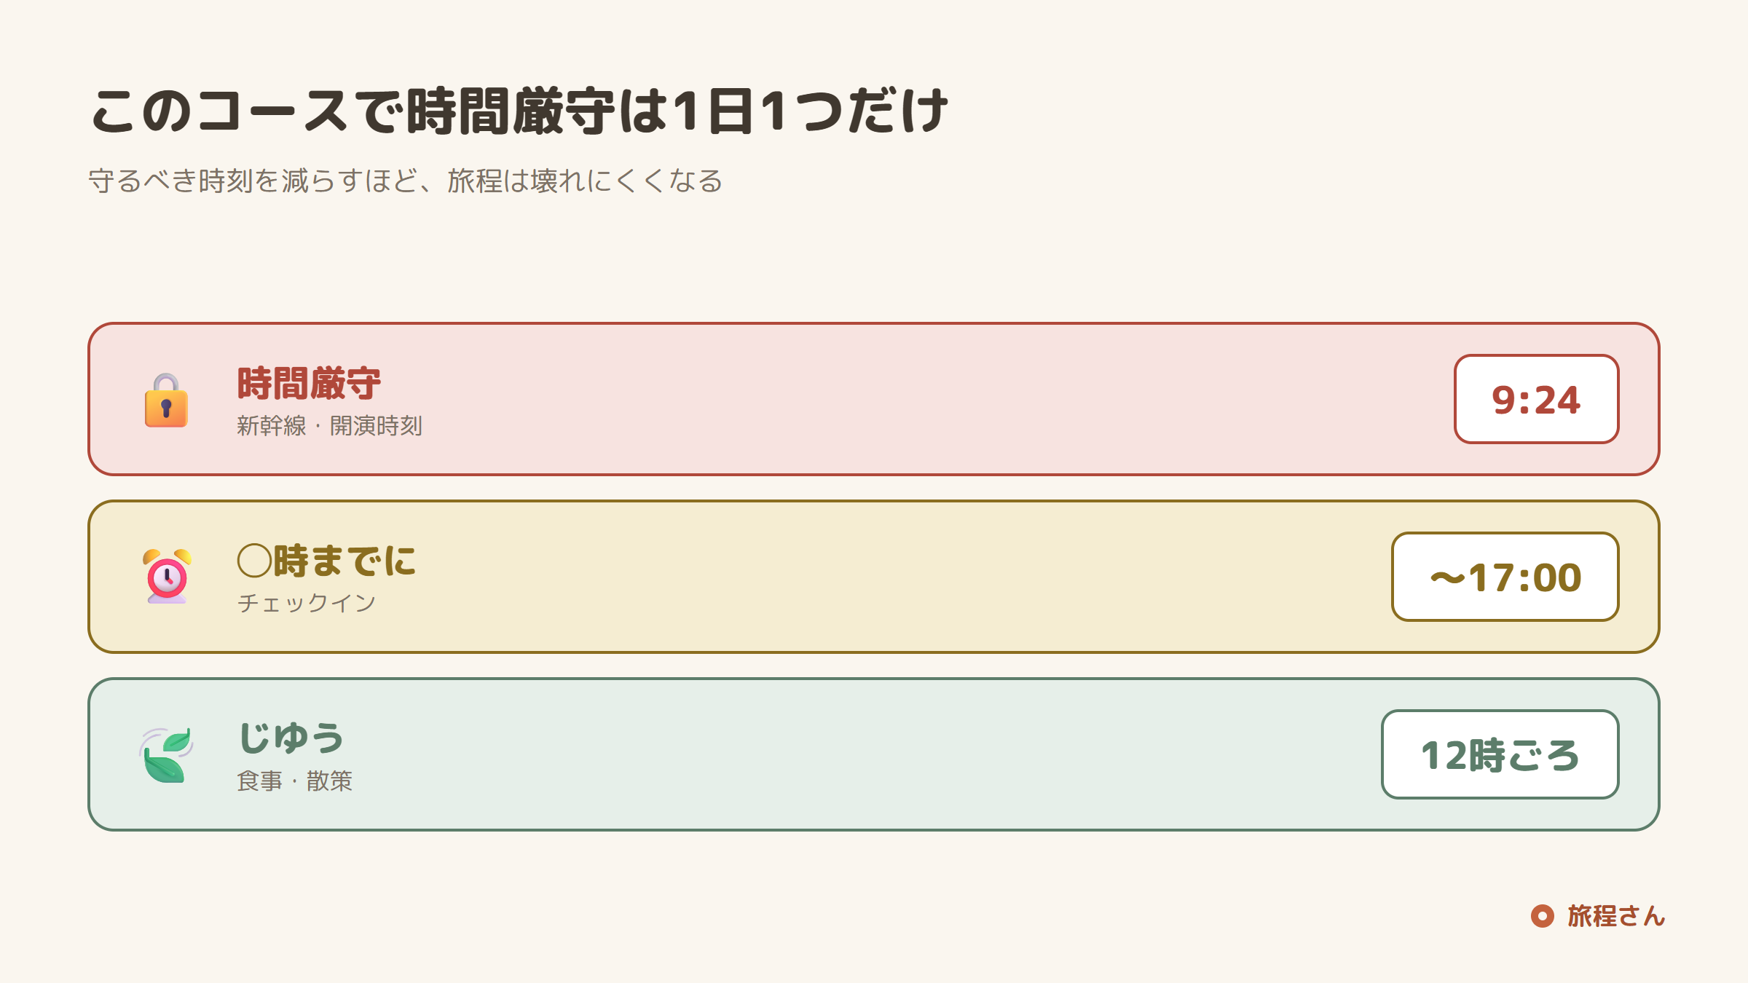Click the orange circle logo beside 旅程さん
Image resolution: width=1748 pixels, height=983 pixels.
pos(1542,916)
